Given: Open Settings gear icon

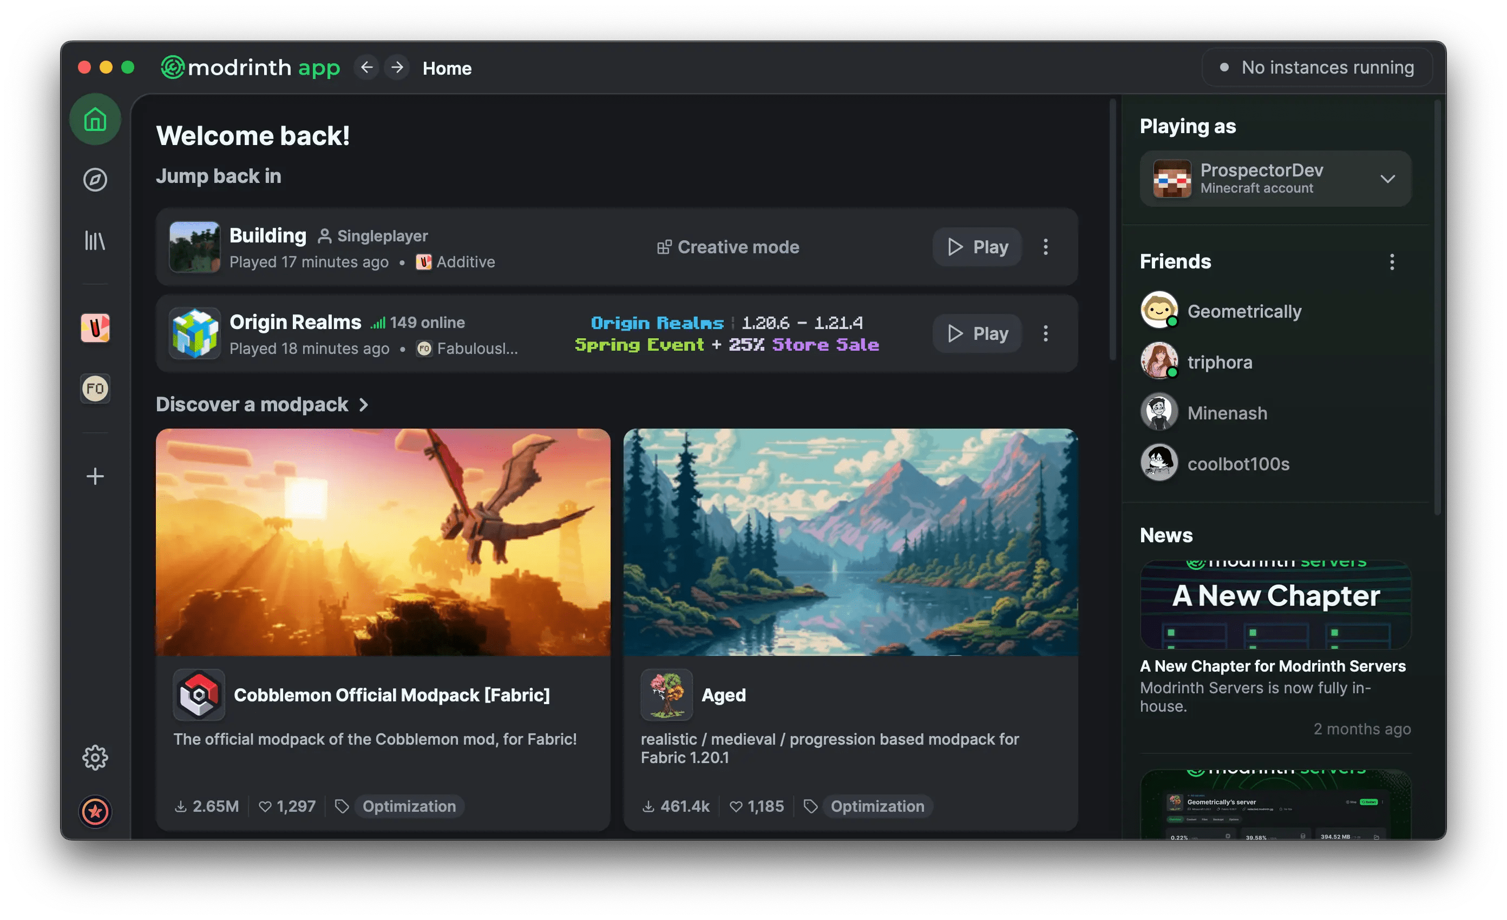Looking at the screenshot, I should 95,758.
